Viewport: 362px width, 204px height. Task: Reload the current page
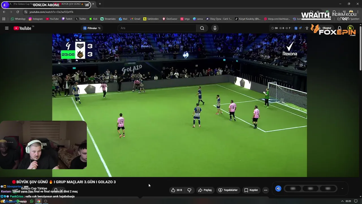[x=18, y=12]
